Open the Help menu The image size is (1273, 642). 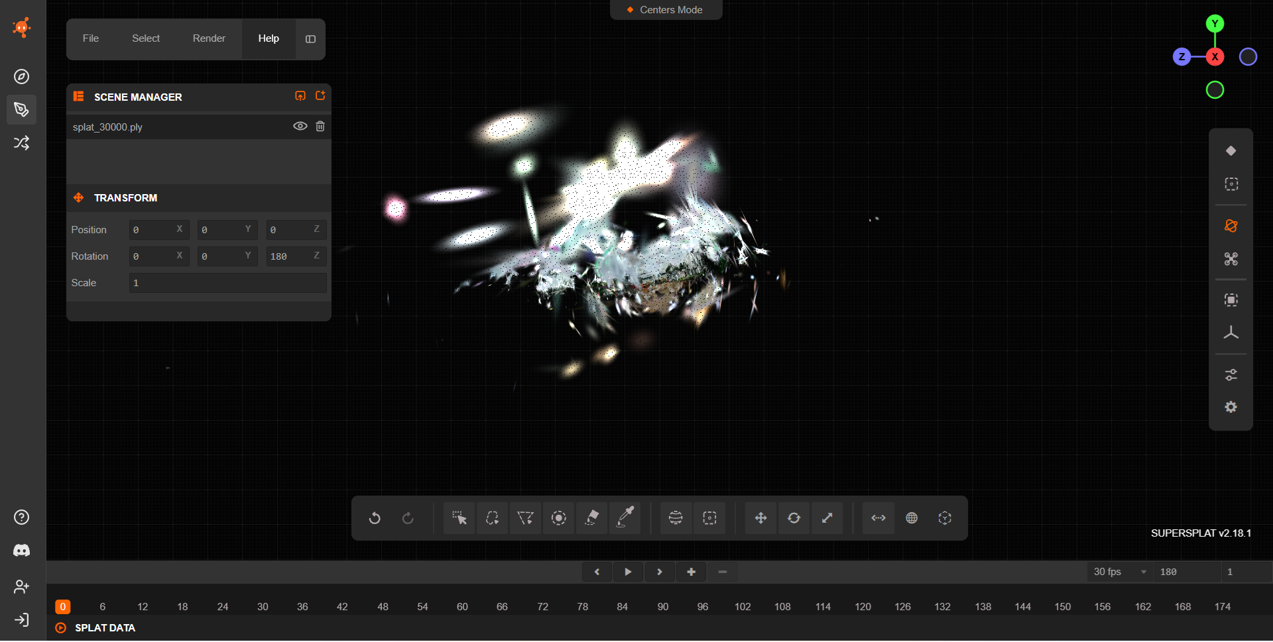pos(269,38)
